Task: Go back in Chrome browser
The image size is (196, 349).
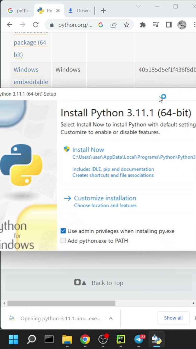Action: click(x=10, y=25)
